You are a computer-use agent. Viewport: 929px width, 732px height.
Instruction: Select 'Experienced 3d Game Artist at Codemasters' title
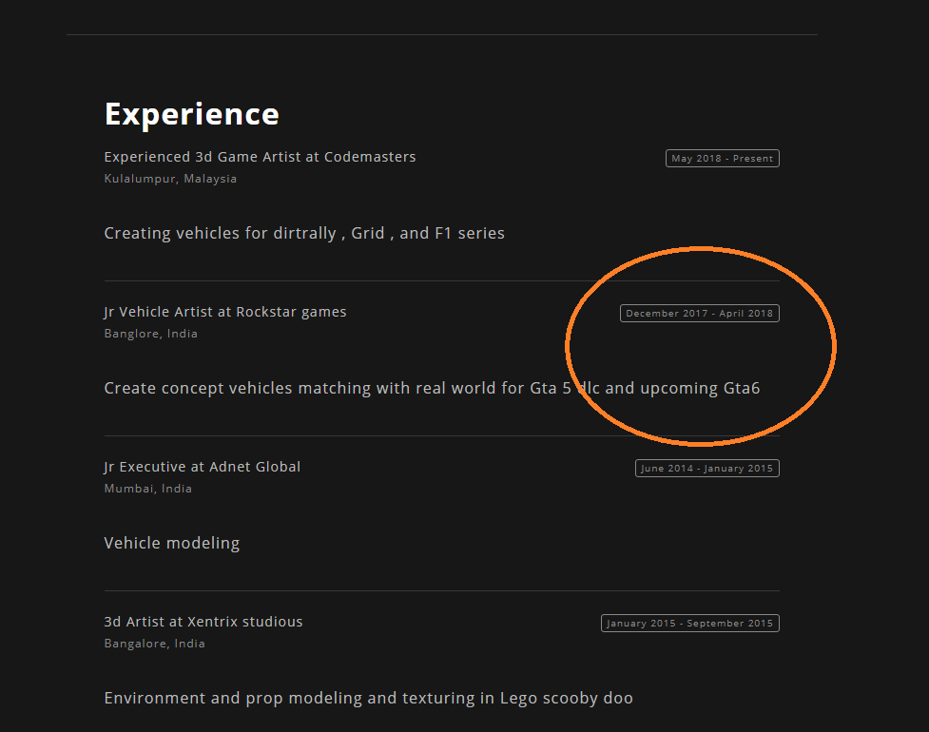[x=260, y=157]
